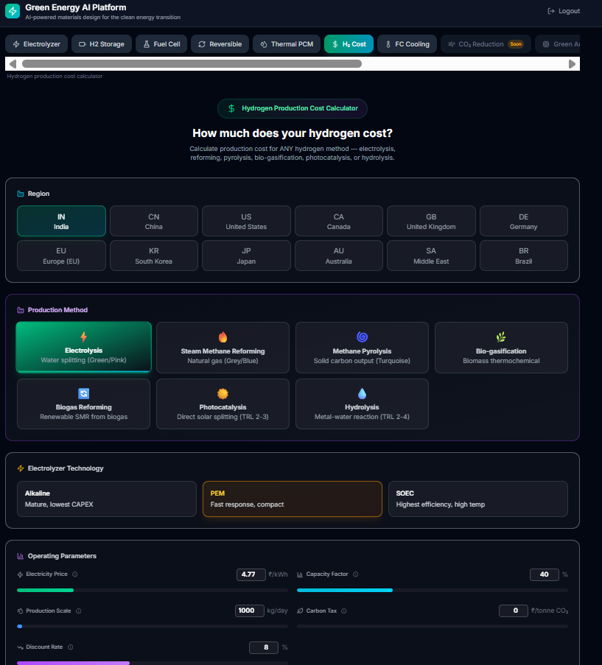This screenshot has height=665, width=602.
Task: Click the Carbon Tax slider track
Action: click(433, 627)
